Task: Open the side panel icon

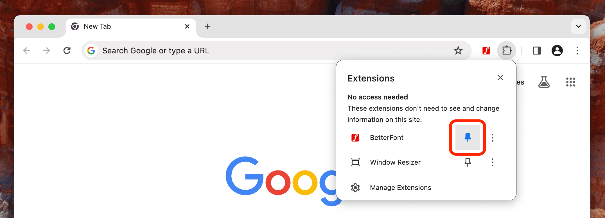Action: [x=537, y=51]
